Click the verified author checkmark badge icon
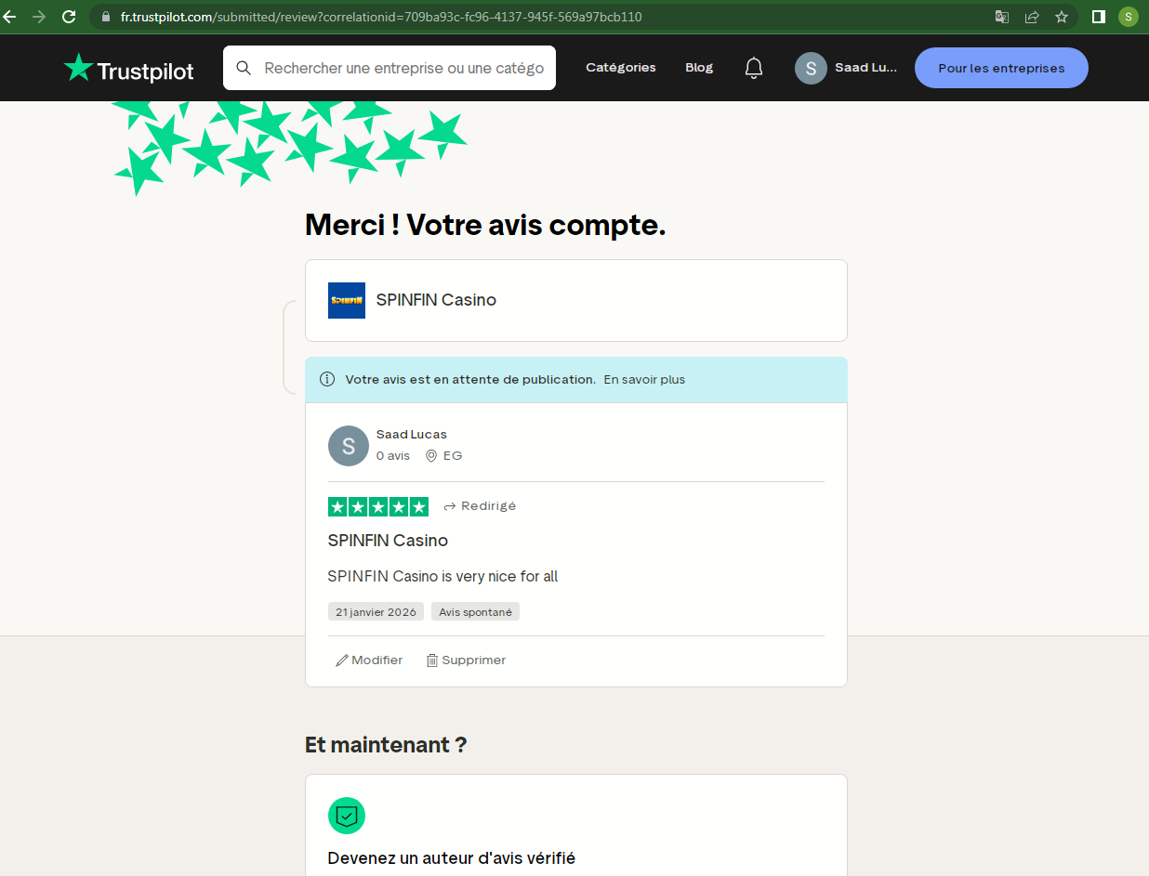Screen dimensions: 1149x876 347,816
